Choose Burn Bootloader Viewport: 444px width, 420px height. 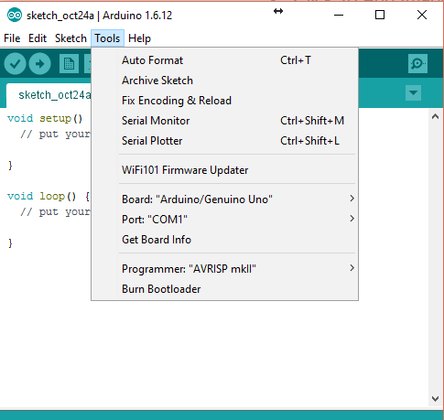[x=224, y=289]
